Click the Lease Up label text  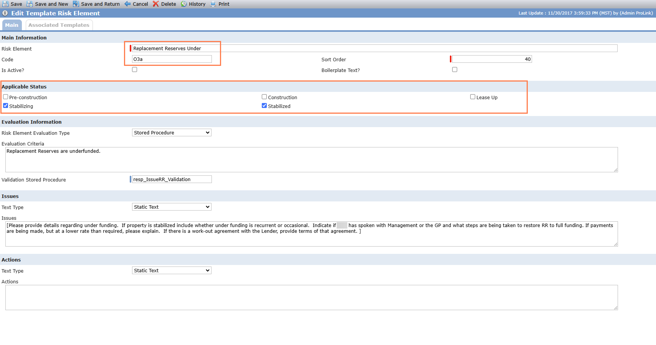(487, 97)
